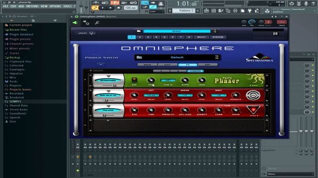Click the transport Record button
Image resolution: width=318 pixels, height=178 pixels.
[118, 8]
